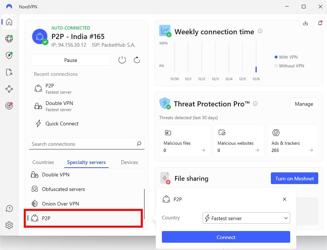Click the IP: 94.156.30.12 text
The image size is (327, 250).
pos(69,45)
